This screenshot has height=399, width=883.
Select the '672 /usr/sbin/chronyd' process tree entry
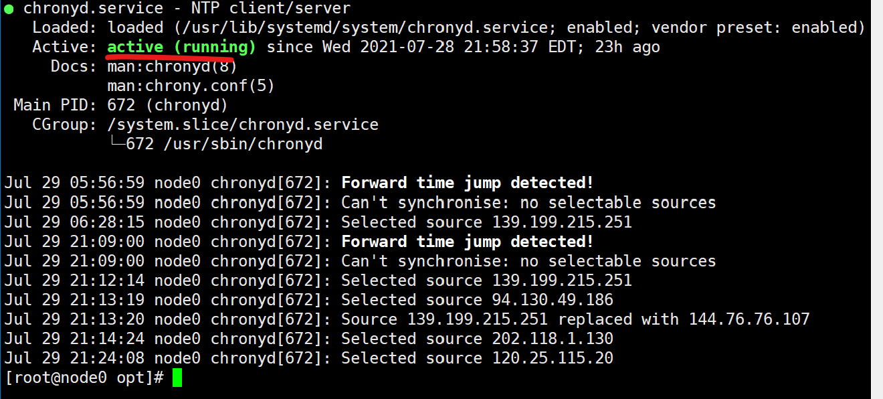pos(224,144)
